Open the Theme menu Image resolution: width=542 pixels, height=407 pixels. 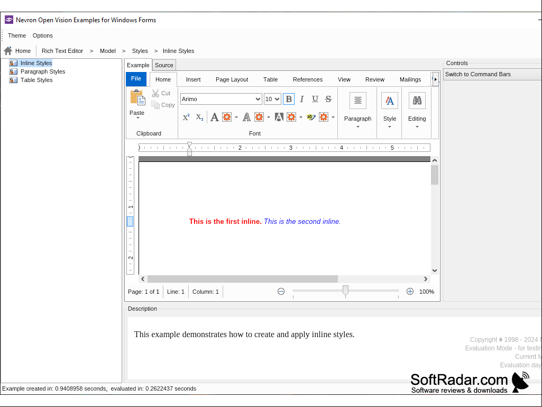pos(17,35)
